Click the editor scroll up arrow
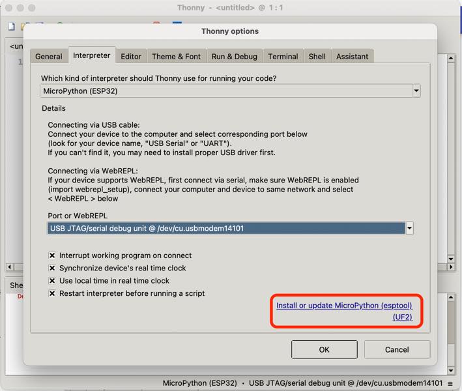This screenshot has height=391, width=462. tap(451, 59)
